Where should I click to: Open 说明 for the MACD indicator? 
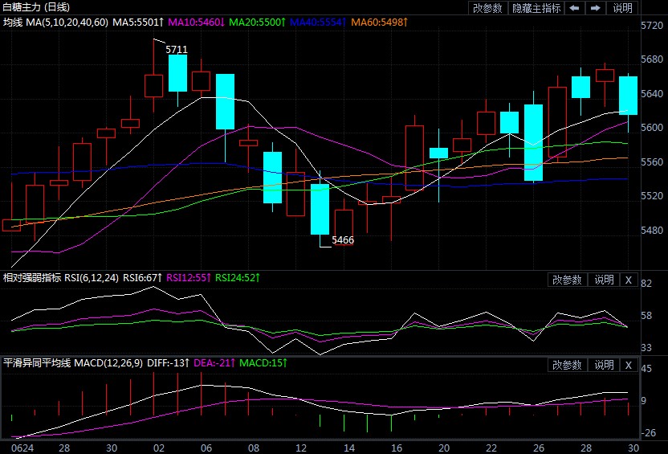coord(604,365)
